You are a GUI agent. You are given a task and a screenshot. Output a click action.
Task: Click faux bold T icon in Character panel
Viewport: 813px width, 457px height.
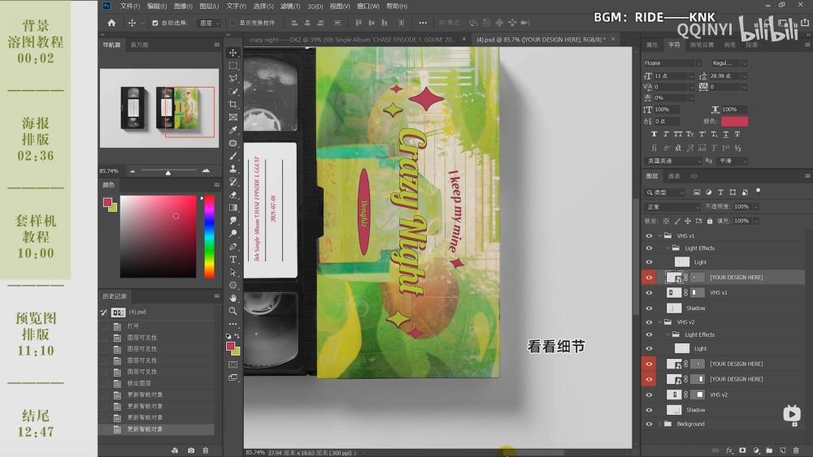click(654, 134)
